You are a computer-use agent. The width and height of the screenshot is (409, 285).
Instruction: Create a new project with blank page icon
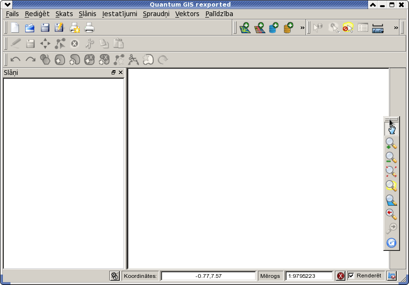pyautogui.click(x=15, y=28)
